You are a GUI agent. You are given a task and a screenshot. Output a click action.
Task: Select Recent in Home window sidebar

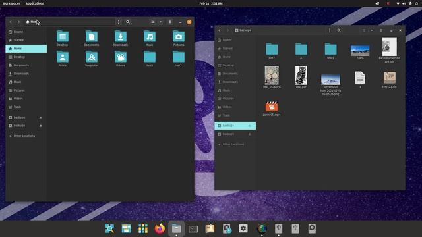pos(26,32)
